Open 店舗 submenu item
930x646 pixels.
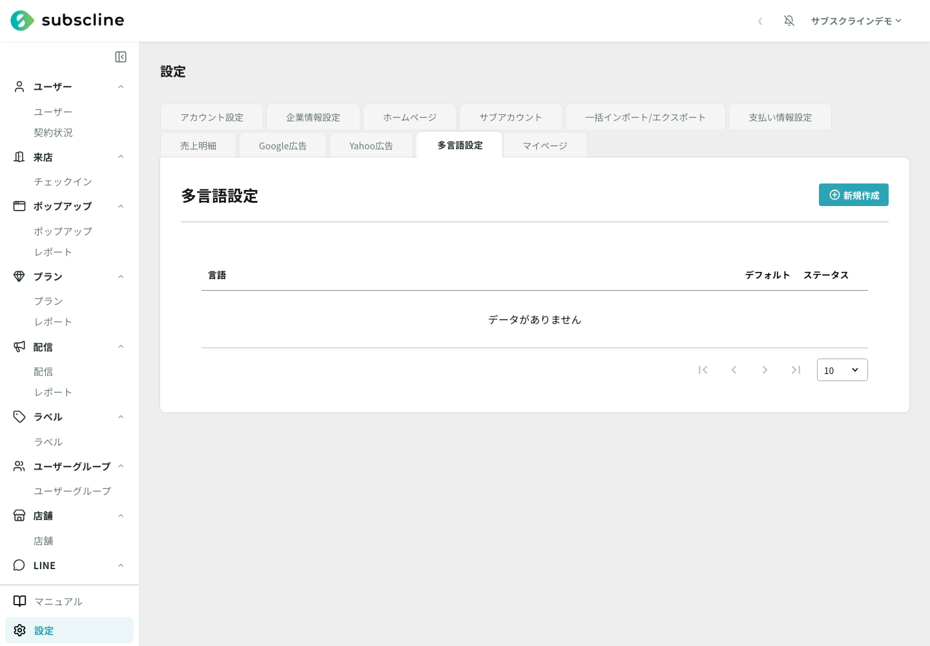pos(43,541)
